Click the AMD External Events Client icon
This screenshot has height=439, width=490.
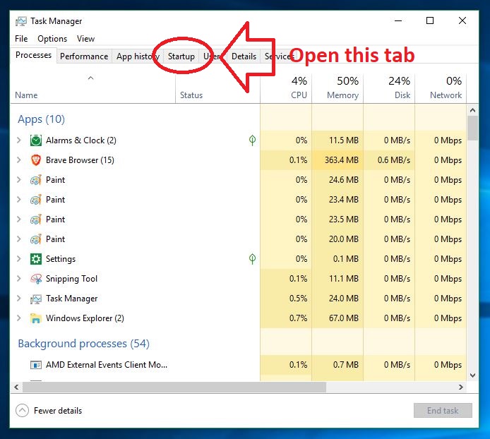[36, 365]
